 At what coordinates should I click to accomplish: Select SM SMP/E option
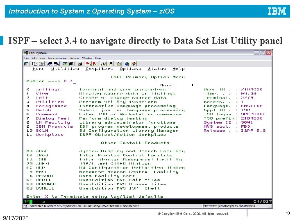point(43,164)
